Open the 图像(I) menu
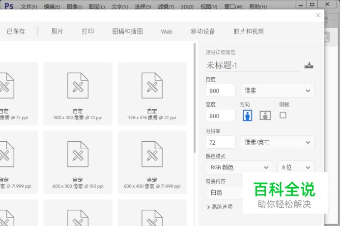The width and height of the screenshot is (340, 226). pos(74,6)
